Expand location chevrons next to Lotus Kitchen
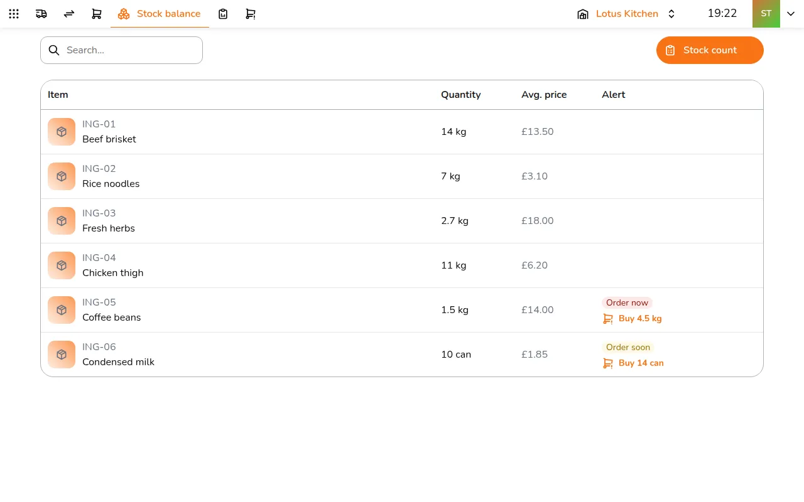This screenshot has width=804, height=502. point(671,14)
